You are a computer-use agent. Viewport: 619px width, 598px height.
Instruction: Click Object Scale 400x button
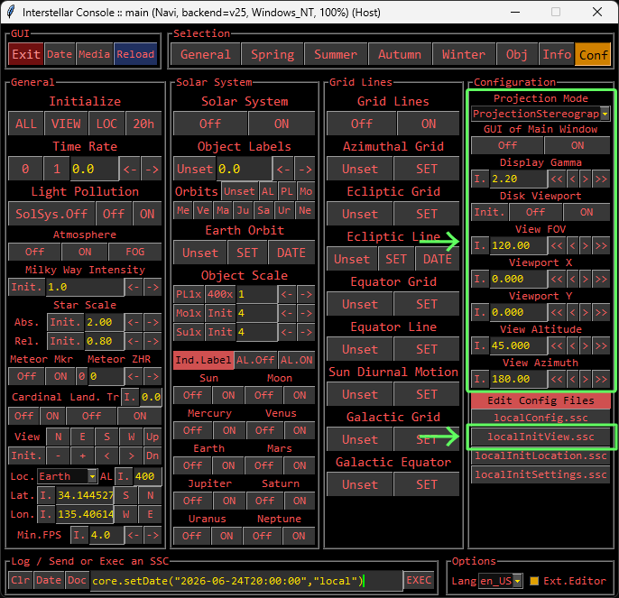220,294
